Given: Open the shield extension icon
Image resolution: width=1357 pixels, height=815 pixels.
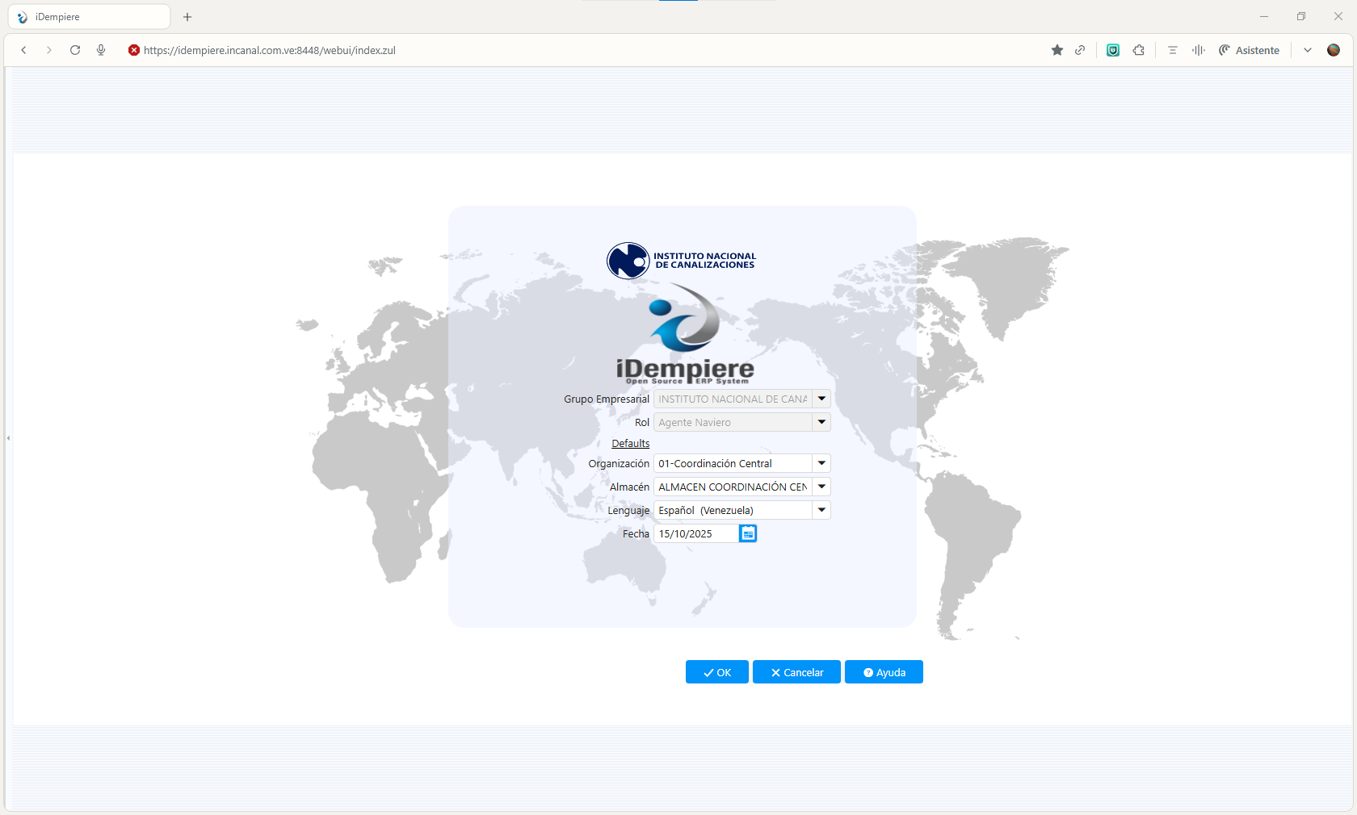Looking at the screenshot, I should 1113,50.
